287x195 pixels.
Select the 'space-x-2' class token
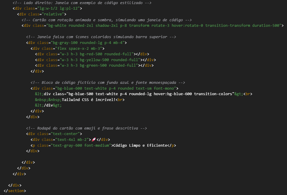[x=79, y=49]
